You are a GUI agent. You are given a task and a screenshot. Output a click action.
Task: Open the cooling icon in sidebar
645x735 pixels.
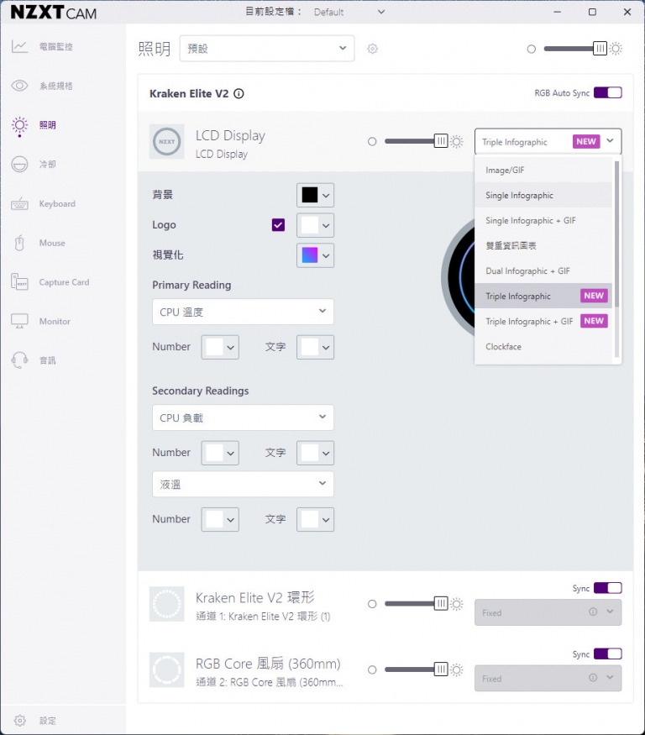[x=19, y=164]
